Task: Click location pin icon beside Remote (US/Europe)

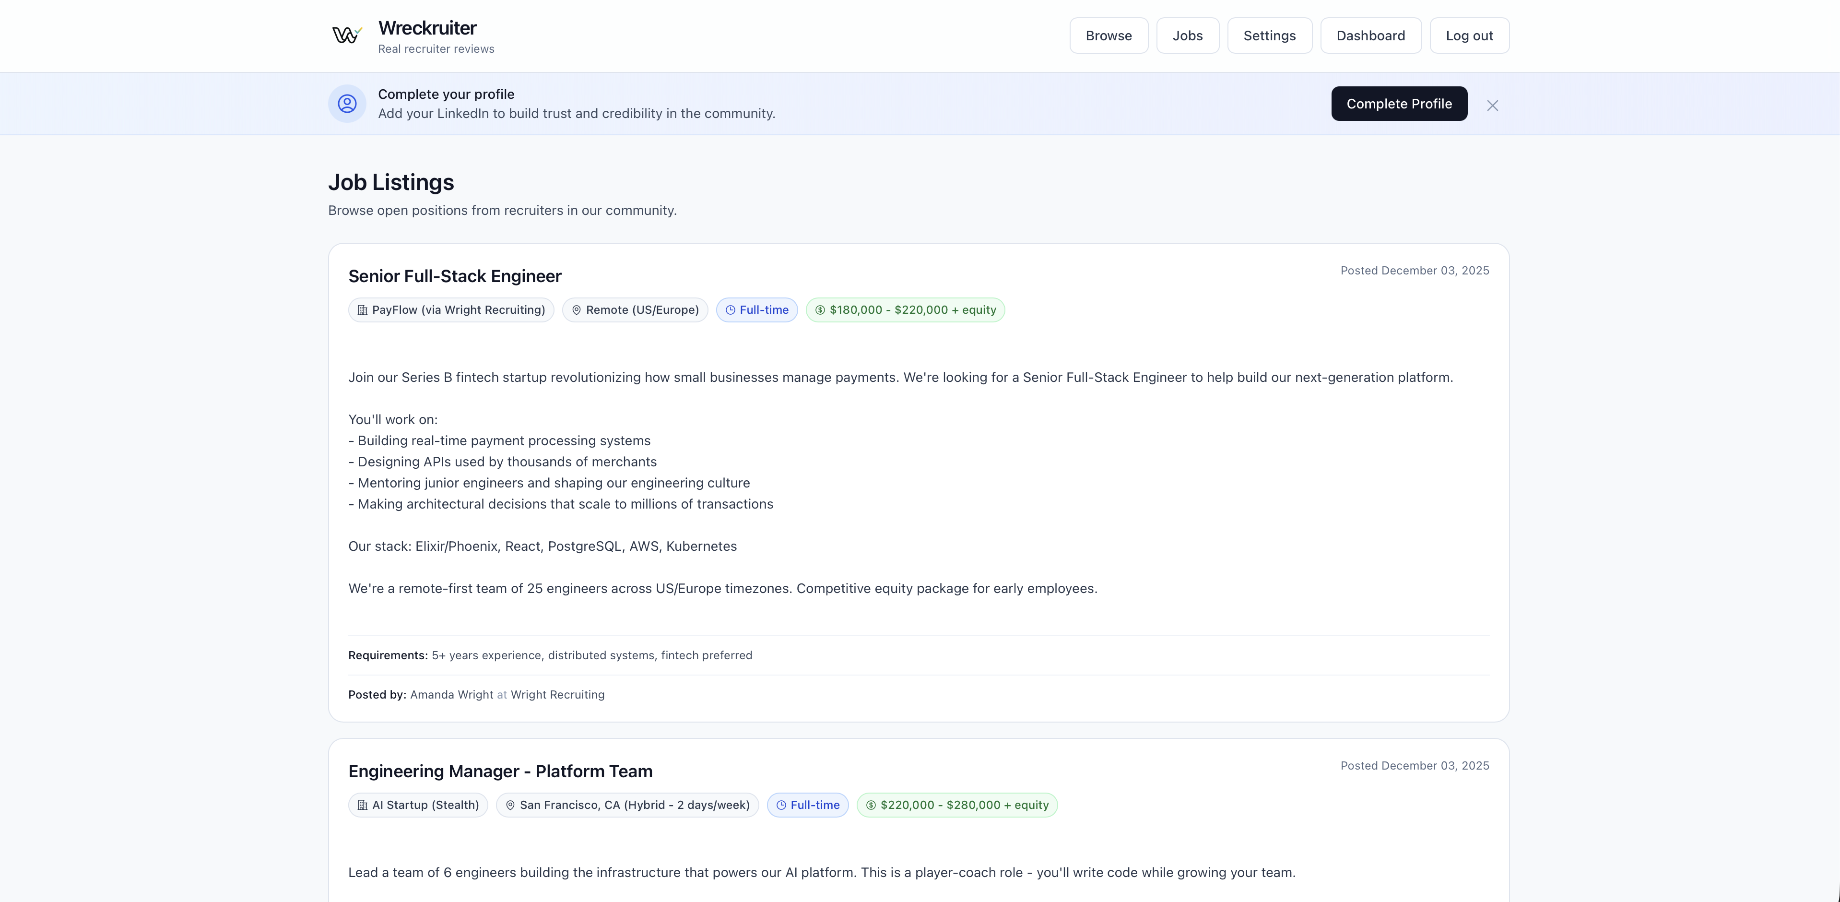Action: (577, 310)
